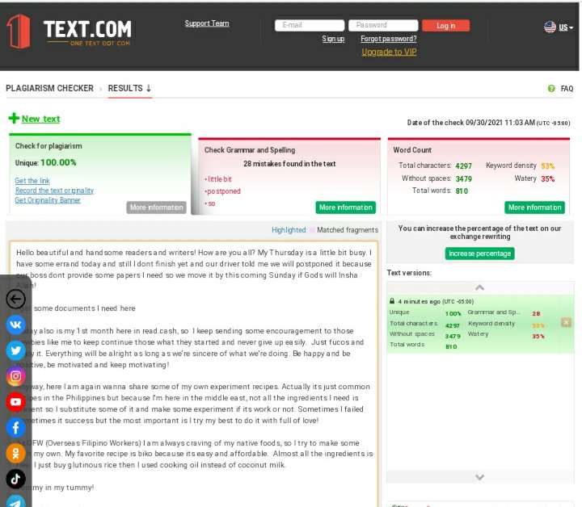Click '28 mistakes found in the text'

289,163
